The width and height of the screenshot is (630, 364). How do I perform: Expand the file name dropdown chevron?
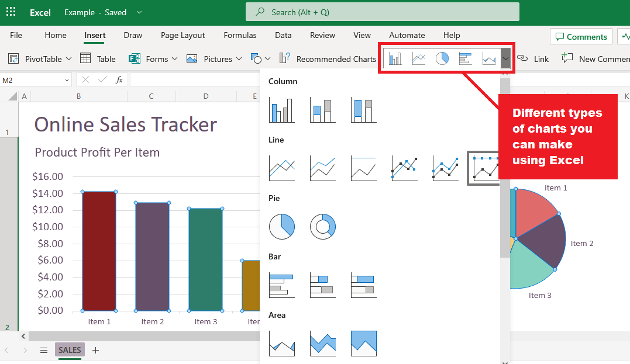(x=139, y=12)
